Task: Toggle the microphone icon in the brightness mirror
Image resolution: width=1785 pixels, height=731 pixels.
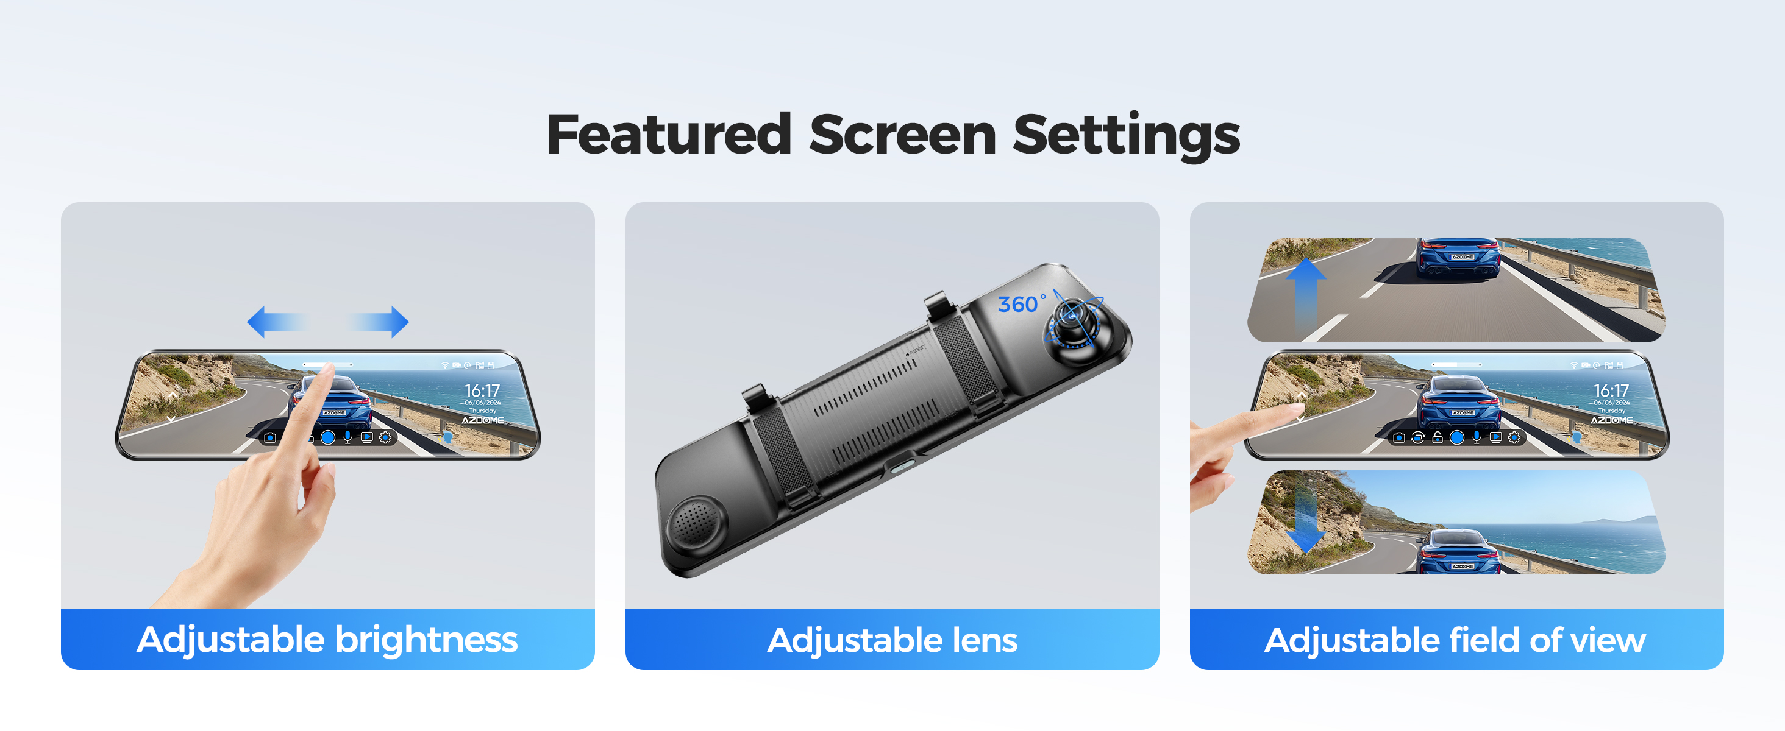Action: [x=348, y=437]
